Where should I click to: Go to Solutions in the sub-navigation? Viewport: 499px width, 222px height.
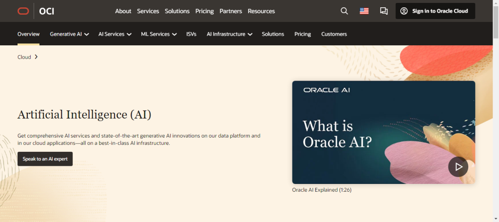[273, 34]
